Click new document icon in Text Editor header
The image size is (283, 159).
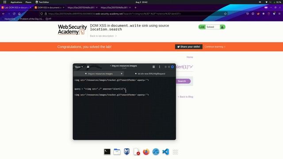tap(88, 67)
